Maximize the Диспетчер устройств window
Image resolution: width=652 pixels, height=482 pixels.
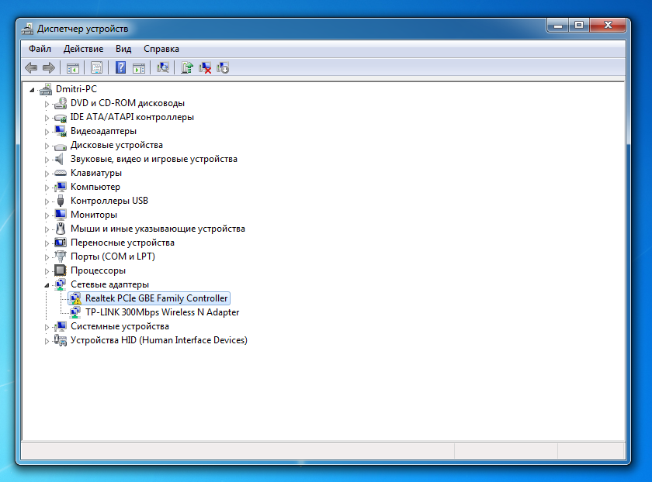[x=579, y=26]
